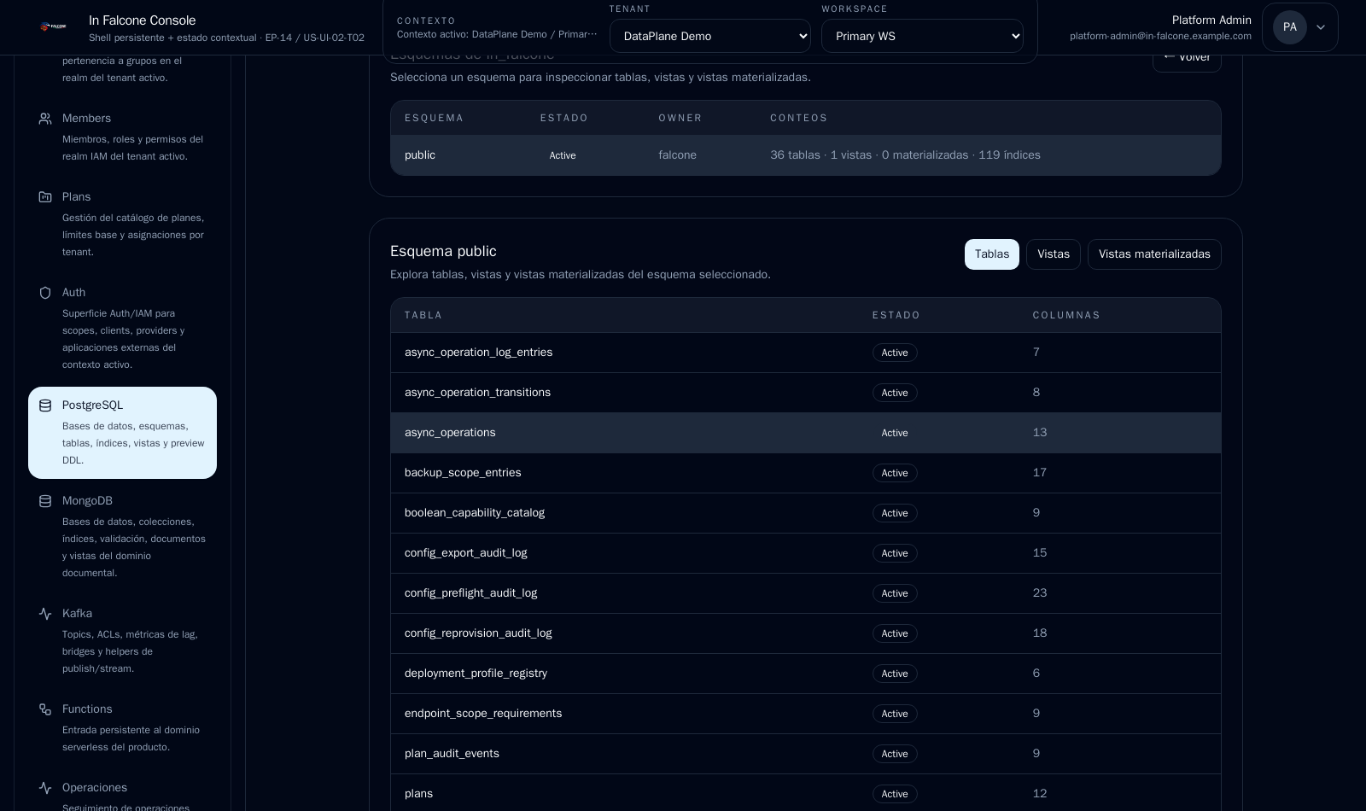Open the PostgreSQL sidebar section

tap(122, 433)
